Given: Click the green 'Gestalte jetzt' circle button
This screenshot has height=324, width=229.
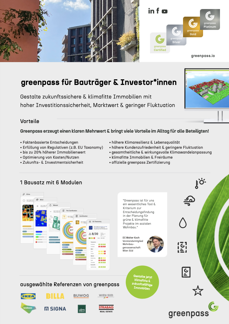Looking at the screenshot, I should click(142, 282).
